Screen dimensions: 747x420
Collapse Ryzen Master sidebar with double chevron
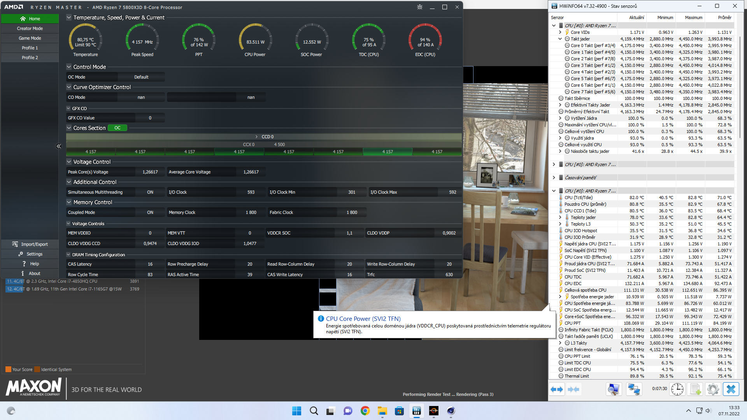click(x=59, y=146)
